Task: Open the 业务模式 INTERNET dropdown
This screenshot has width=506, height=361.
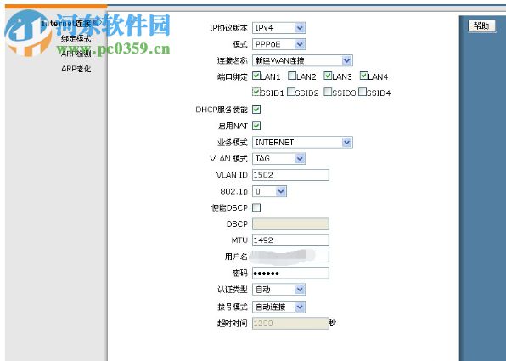Action: [302, 142]
